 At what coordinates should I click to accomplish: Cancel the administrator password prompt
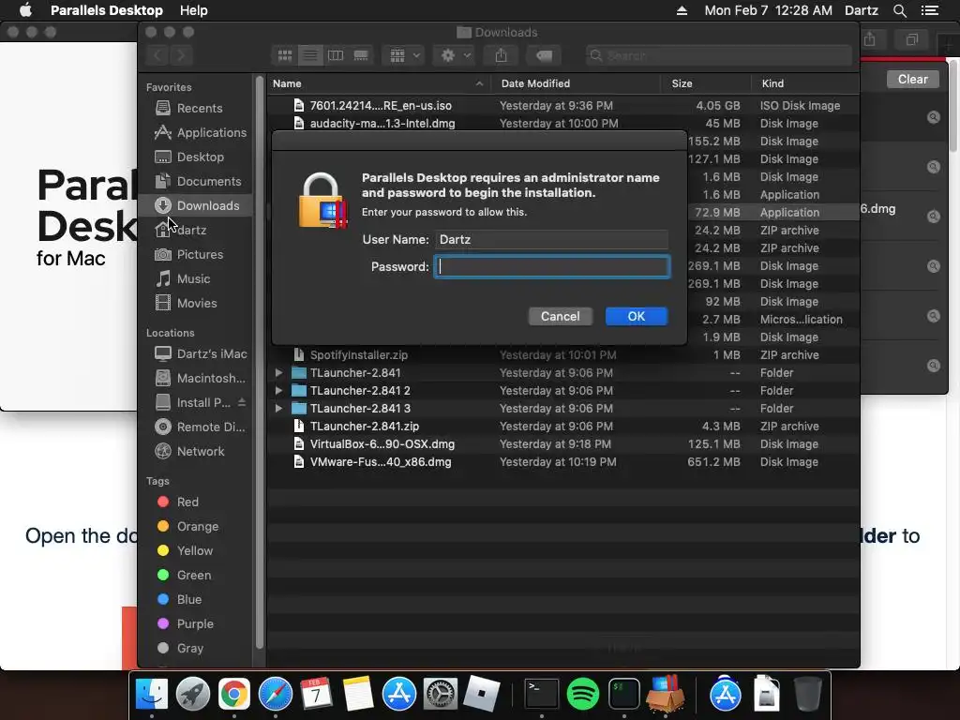(560, 316)
